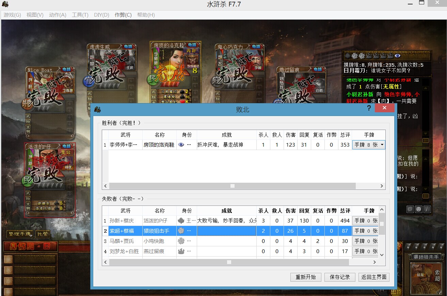Click the app icon in 水浒杀 title bar
The width and height of the screenshot is (447, 296).
(5, 4)
